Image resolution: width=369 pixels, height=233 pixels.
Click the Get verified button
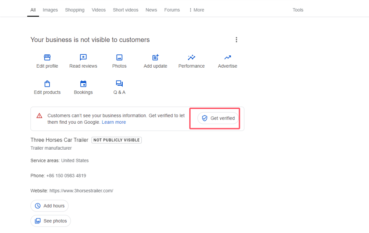[x=218, y=118]
